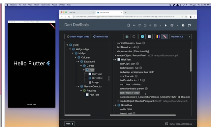
Task: Focus the Chrome address bar URL
Action: point(125,17)
